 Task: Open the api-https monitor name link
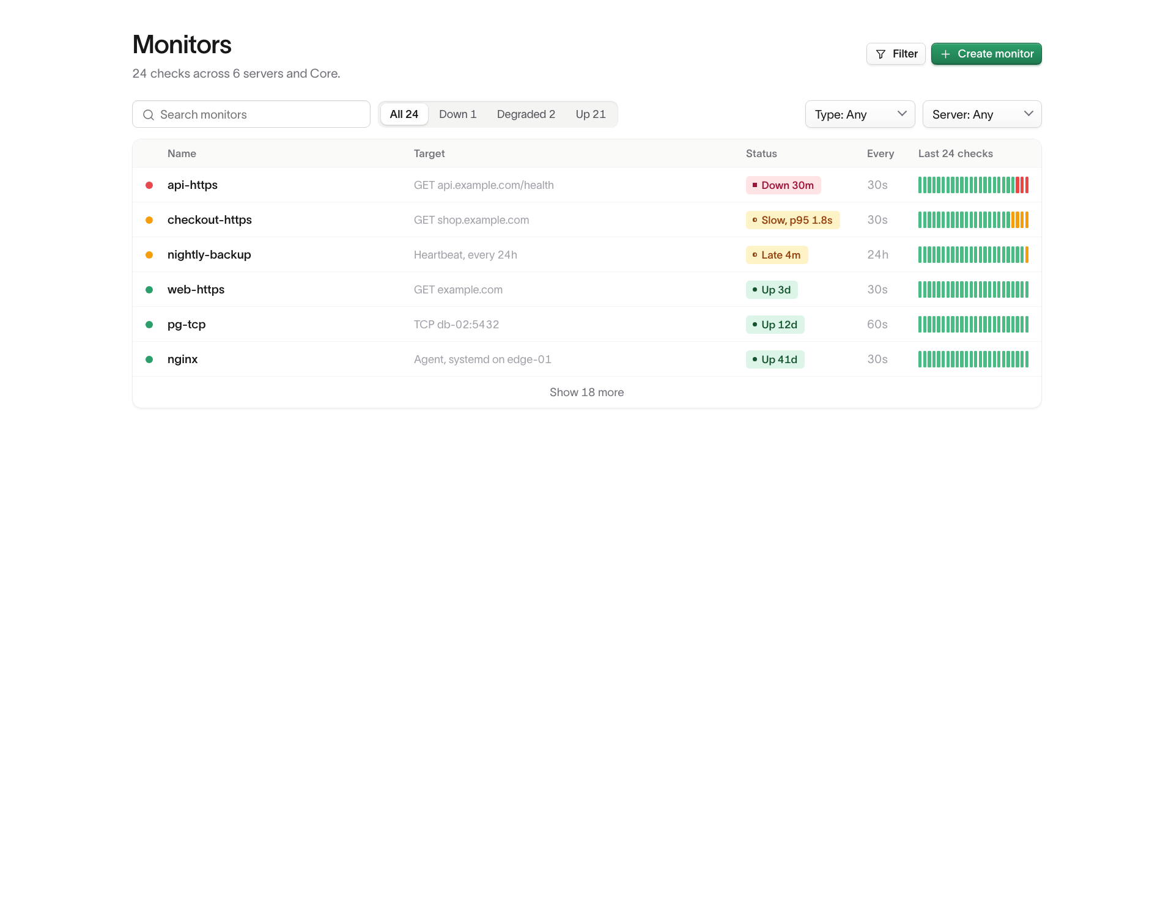click(193, 185)
